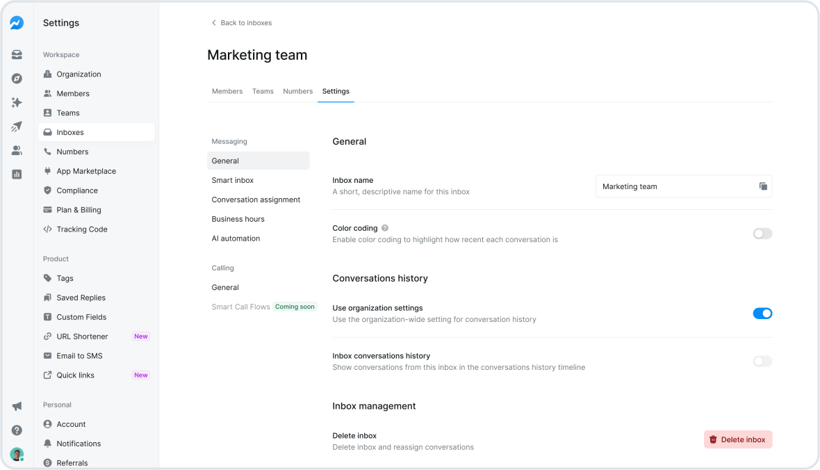Open the app's main logo icon
The image size is (820, 470).
[17, 22]
